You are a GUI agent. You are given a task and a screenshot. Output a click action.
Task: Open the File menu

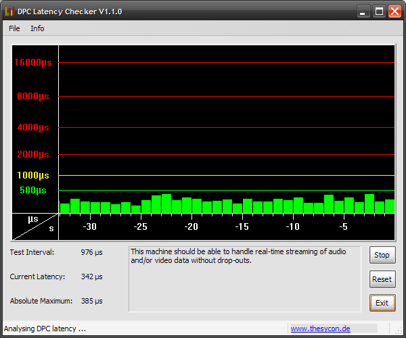[x=14, y=28]
